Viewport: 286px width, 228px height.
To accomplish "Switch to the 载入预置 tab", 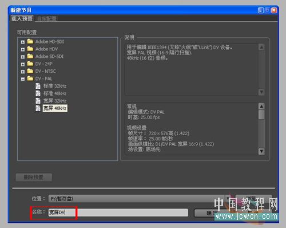I will click(22, 18).
